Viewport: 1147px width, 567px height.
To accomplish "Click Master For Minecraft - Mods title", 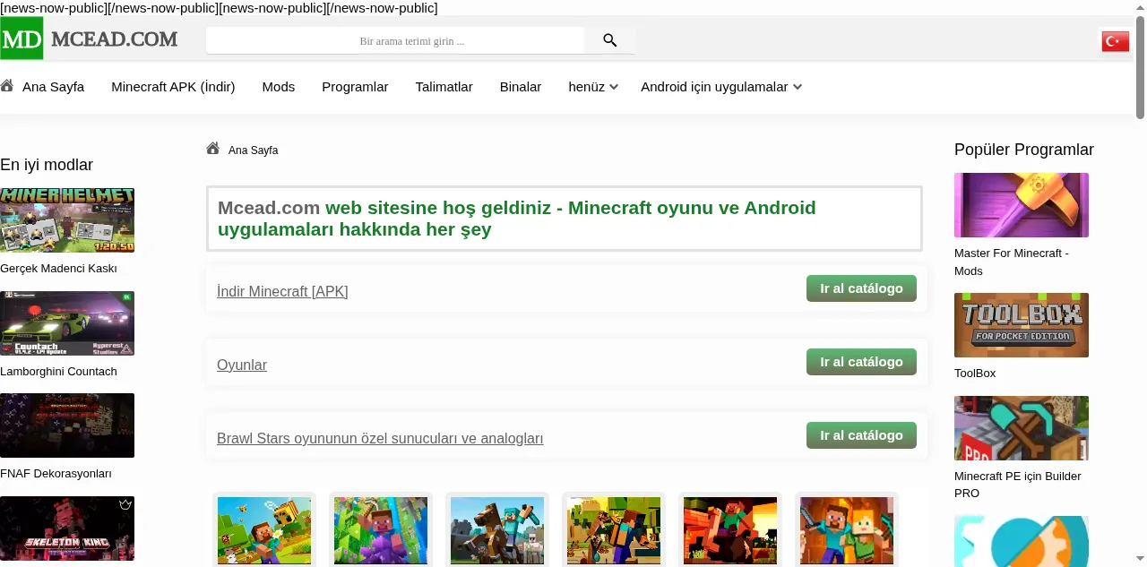I will point(1012,262).
